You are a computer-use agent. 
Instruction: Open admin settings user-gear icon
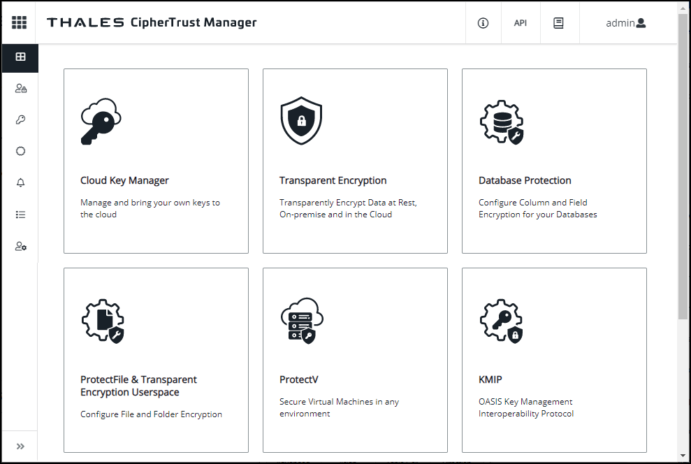point(21,246)
